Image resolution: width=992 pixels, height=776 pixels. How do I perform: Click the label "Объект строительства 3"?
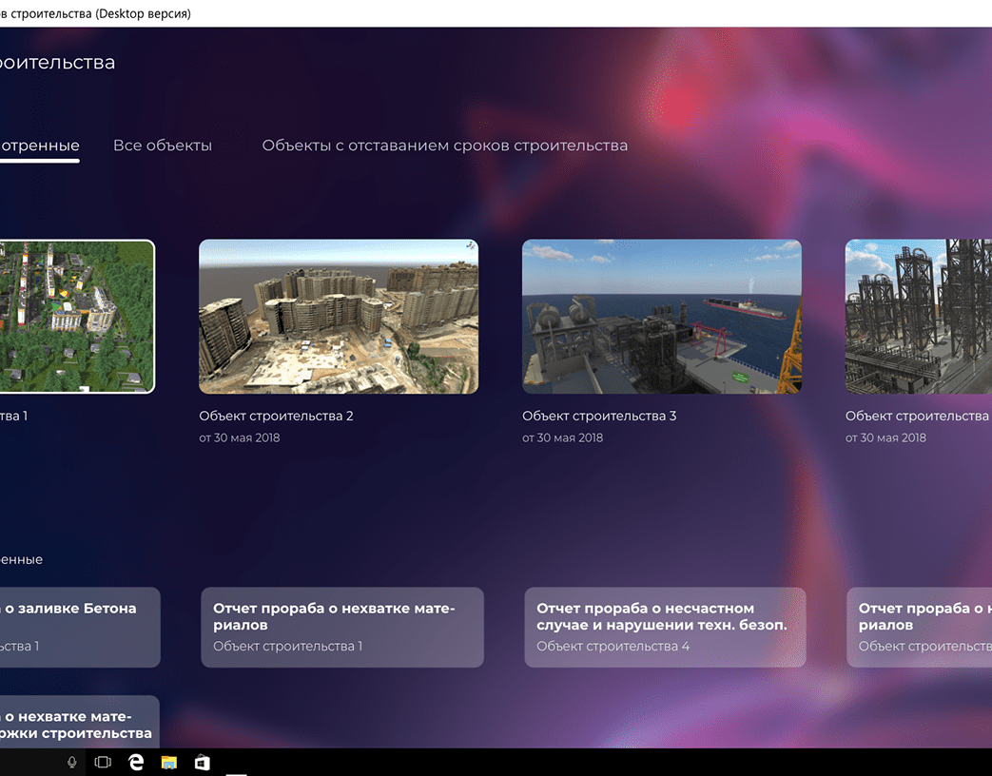[x=599, y=417]
